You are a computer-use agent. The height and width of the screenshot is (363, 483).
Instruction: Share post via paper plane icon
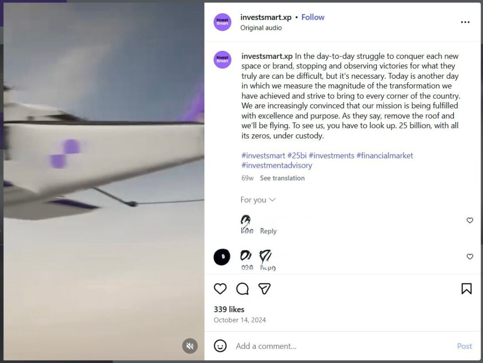[264, 289]
